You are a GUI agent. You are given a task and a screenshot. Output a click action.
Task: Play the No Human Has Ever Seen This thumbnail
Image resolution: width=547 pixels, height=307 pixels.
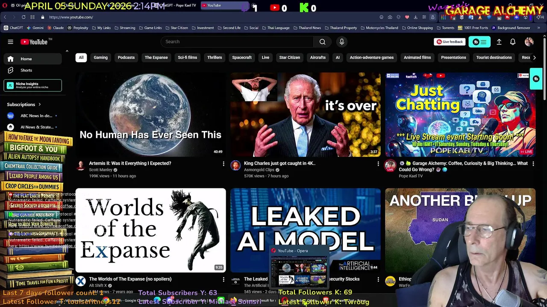pyautogui.click(x=150, y=115)
